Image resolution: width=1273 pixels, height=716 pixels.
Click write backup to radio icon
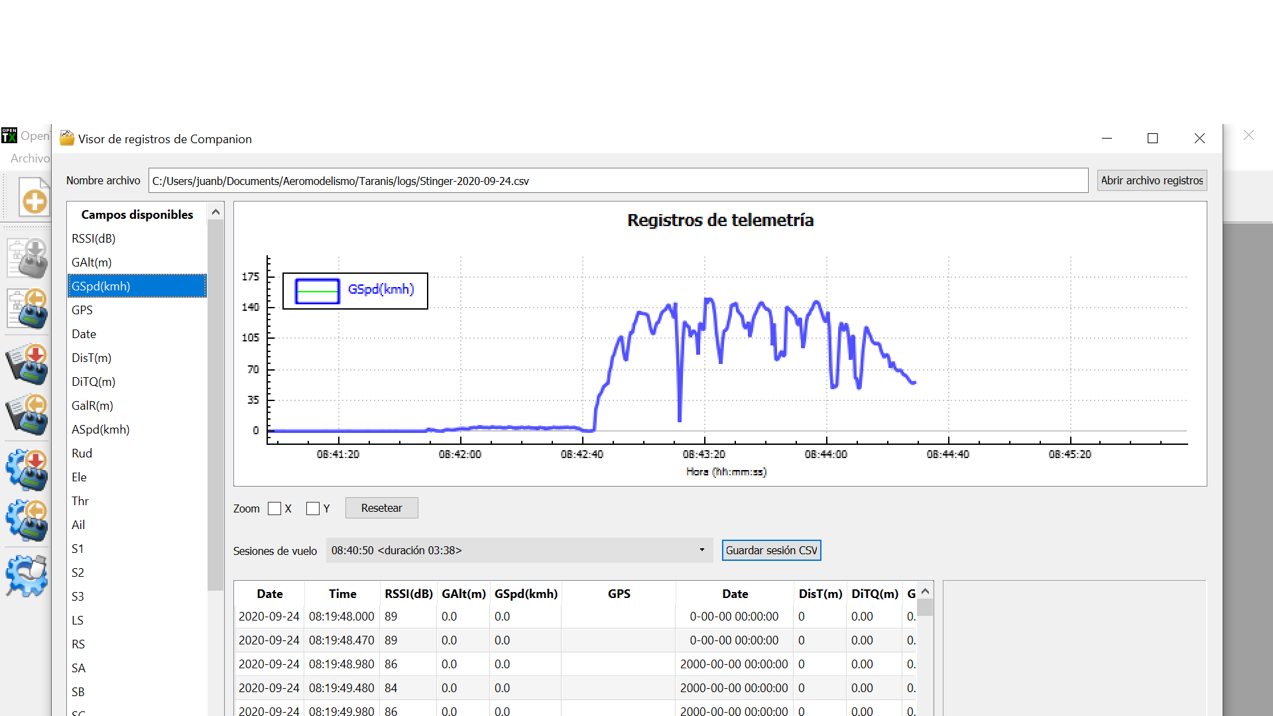(28, 363)
